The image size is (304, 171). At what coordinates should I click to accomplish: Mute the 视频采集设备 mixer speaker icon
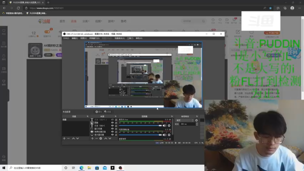[165, 135]
